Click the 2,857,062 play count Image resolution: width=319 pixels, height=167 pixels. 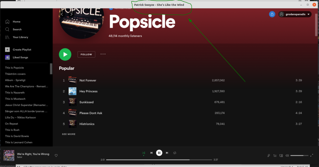coord(218,80)
